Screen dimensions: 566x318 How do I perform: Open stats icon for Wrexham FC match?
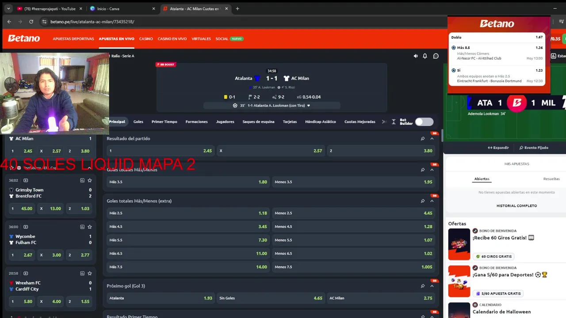click(x=82, y=273)
